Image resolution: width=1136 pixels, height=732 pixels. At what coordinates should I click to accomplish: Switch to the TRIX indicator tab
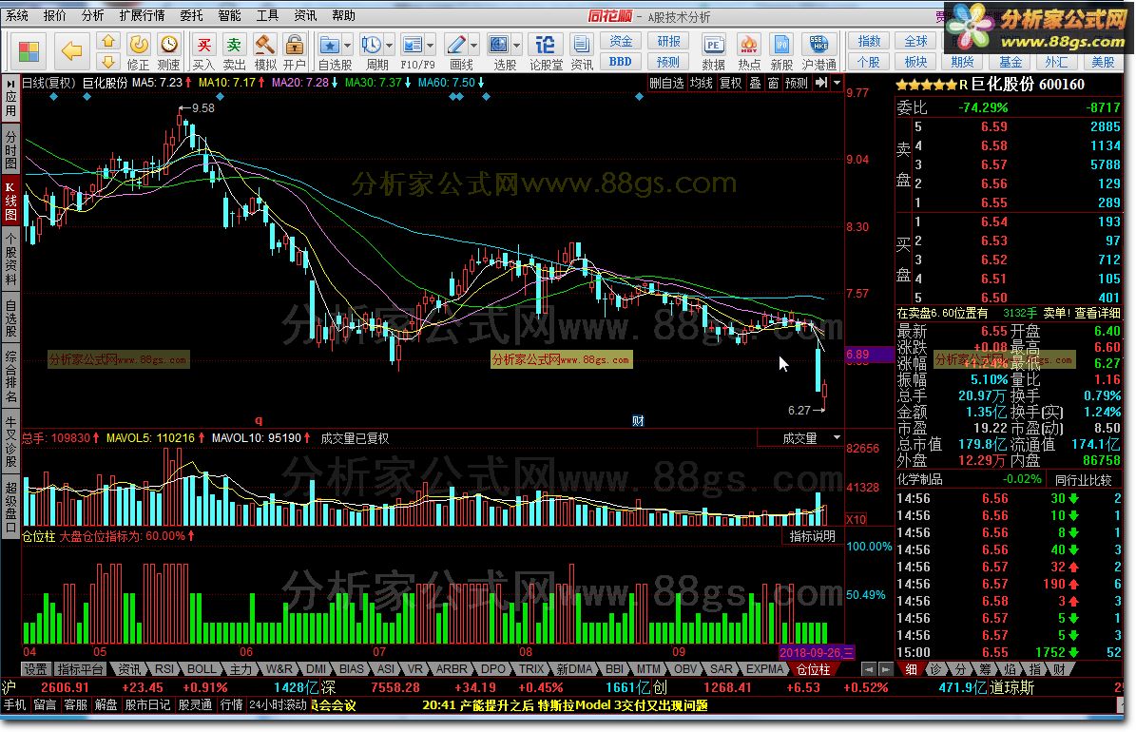531,669
